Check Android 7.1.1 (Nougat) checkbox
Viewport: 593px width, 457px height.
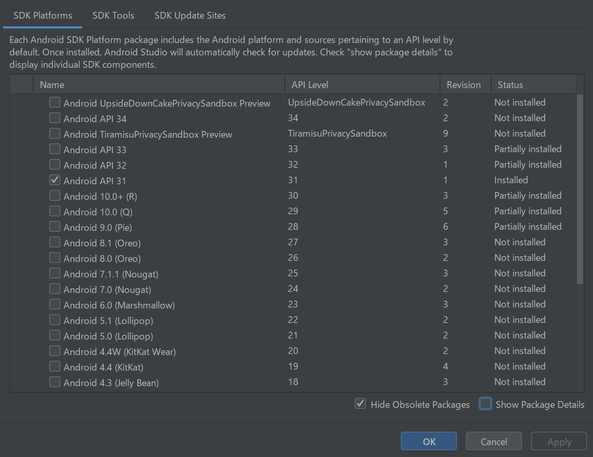point(55,273)
